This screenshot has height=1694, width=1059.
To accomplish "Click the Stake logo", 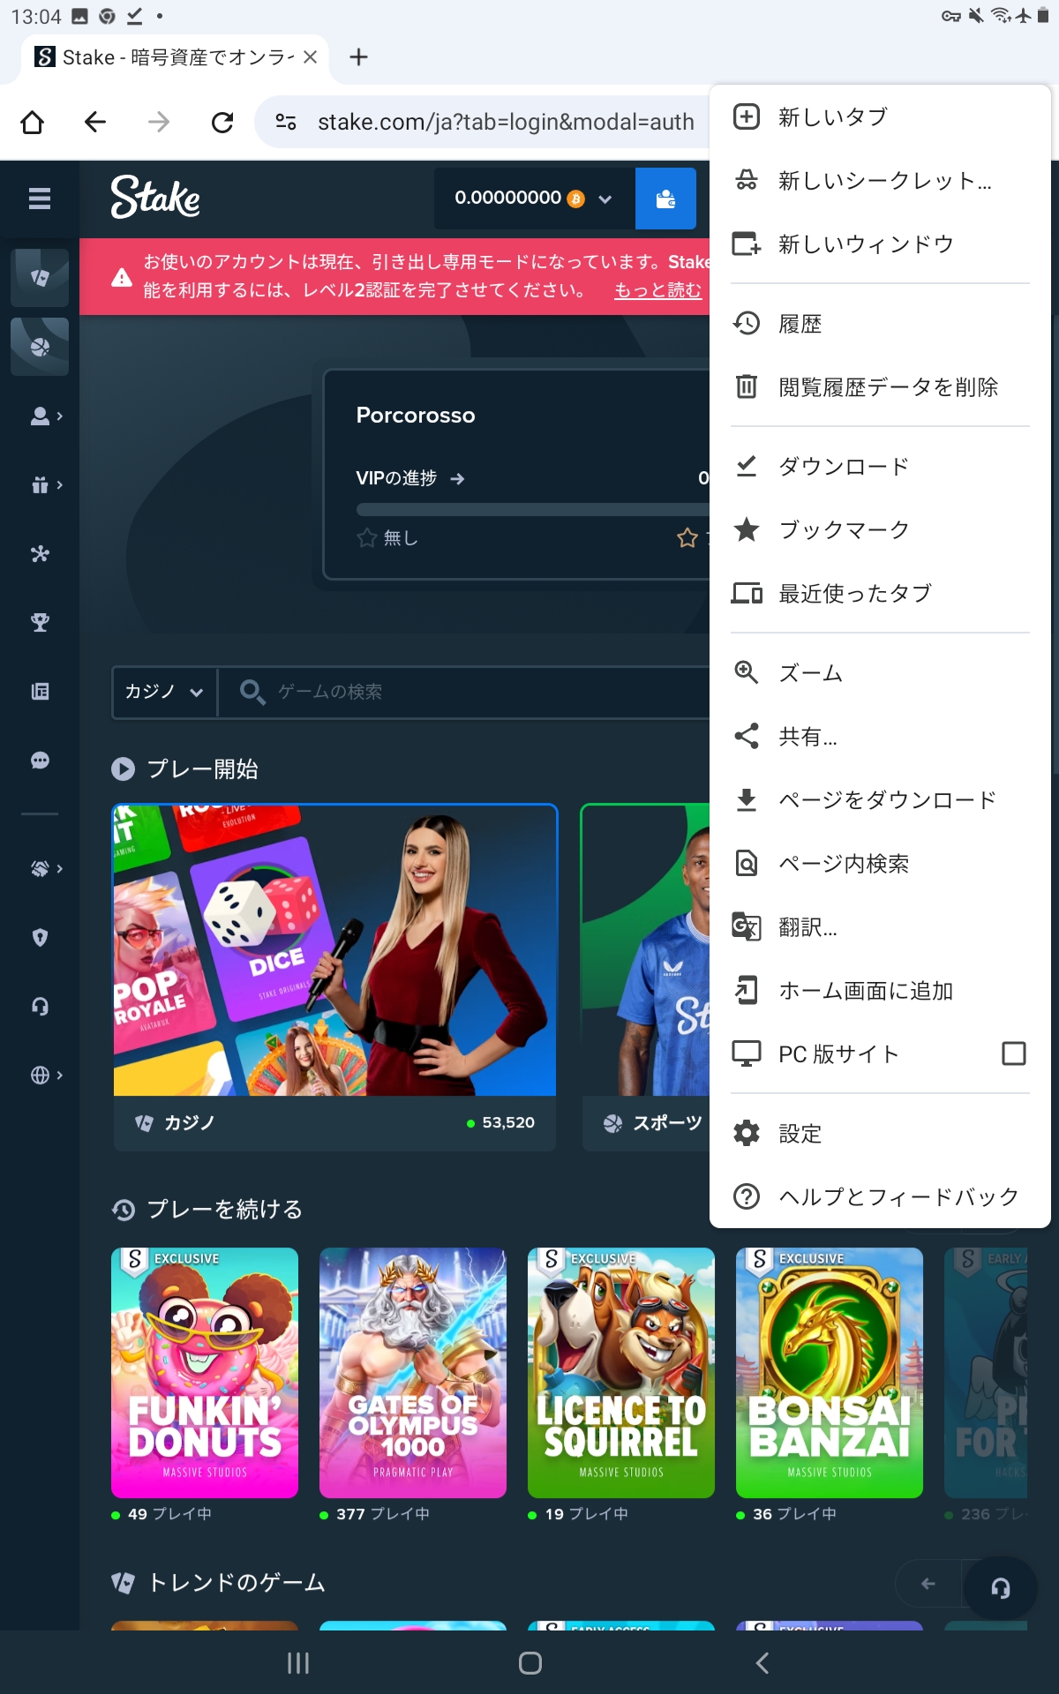I will click(x=155, y=198).
